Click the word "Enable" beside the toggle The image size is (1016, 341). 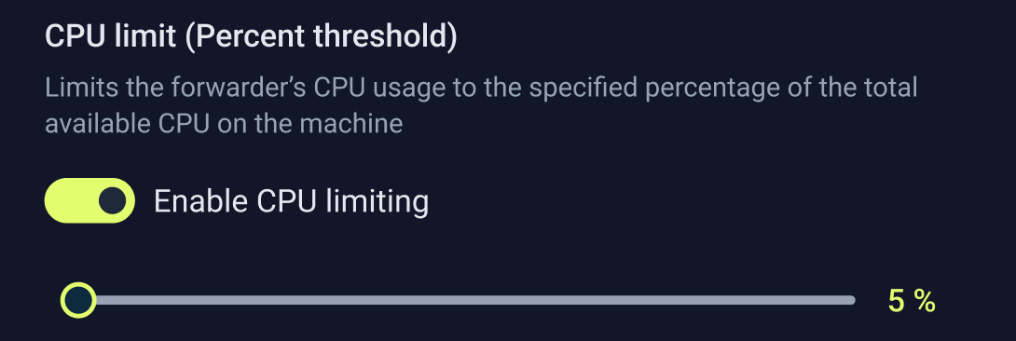click(x=200, y=201)
